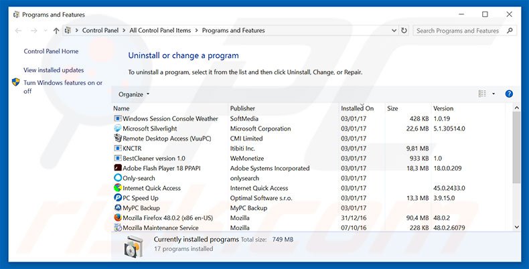The width and height of the screenshot is (529, 269).
Task: Click the search magnifier icon
Action: point(510,31)
